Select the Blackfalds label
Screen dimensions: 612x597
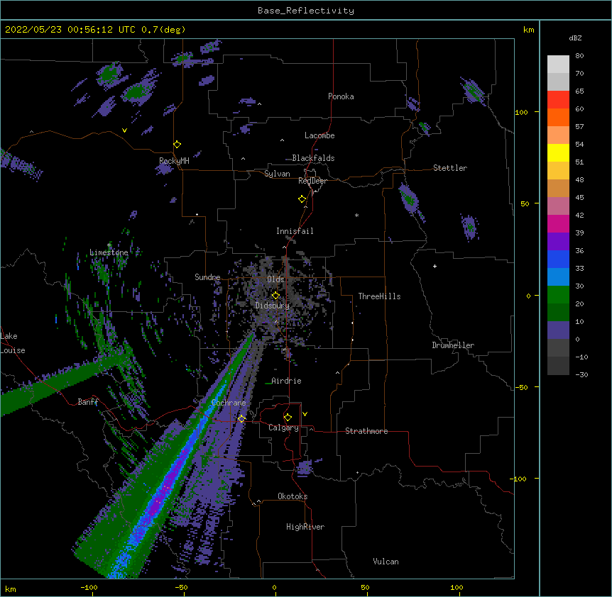click(x=313, y=158)
